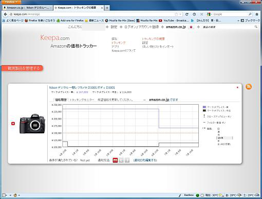
Task: Toggle email notification red envelope icon
Action: pyautogui.click(x=115, y=160)
